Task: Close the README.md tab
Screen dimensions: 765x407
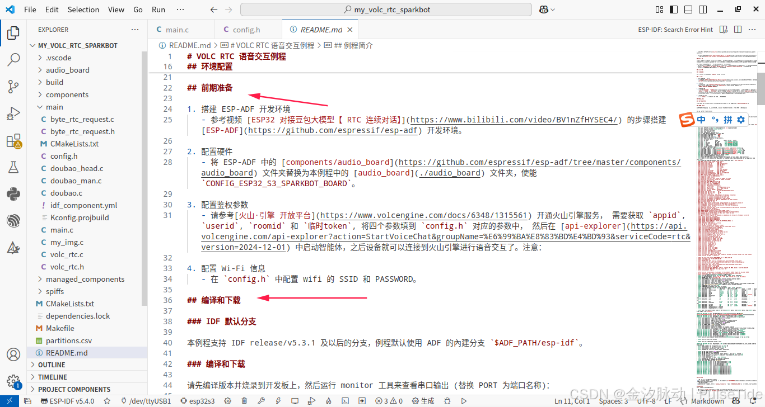Action: click(350, 30)
